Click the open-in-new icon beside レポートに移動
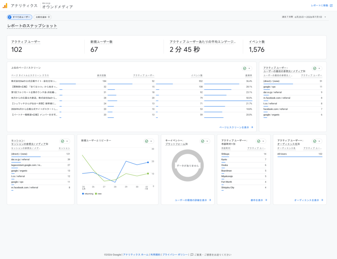This screenshot has height=259, width=337. click(x=331, y=6)
